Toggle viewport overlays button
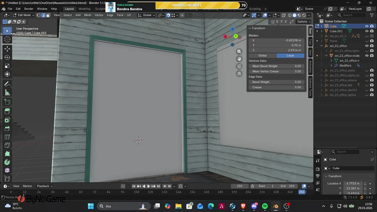The width and height of the screenshot is (377, 212). (x=265, y=15)
